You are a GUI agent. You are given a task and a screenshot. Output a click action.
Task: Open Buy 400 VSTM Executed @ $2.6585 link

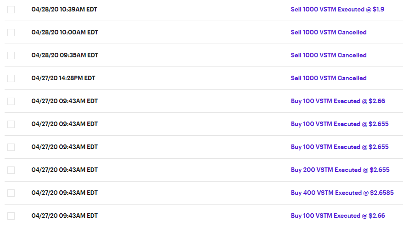pos(342,193)
